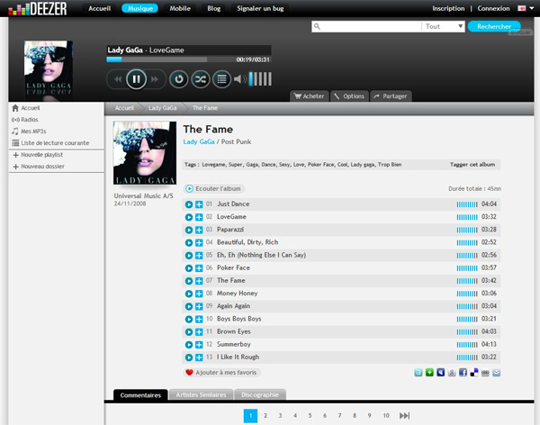Click Ecouter l'album

[x=214, y=188]
